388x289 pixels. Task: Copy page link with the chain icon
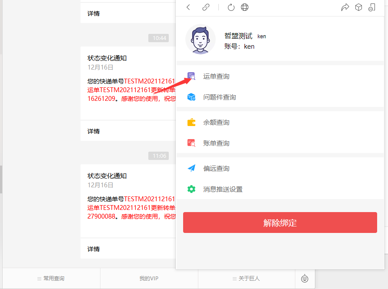coord(206,7)
